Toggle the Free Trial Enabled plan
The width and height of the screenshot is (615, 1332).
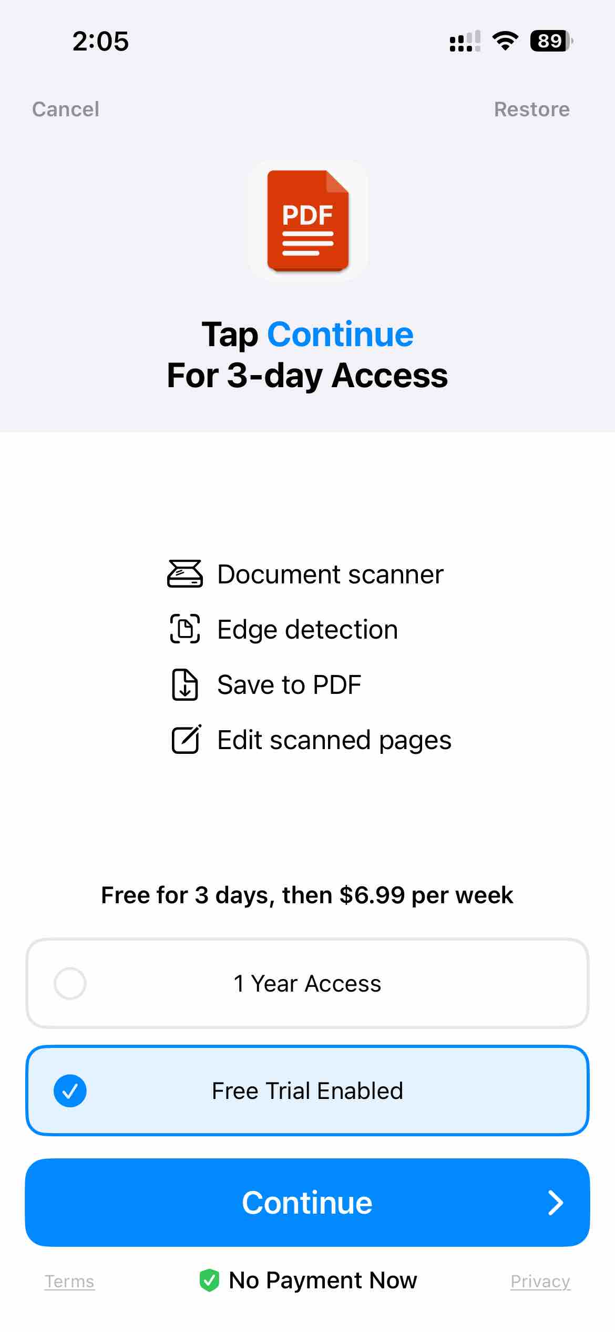307,1091
